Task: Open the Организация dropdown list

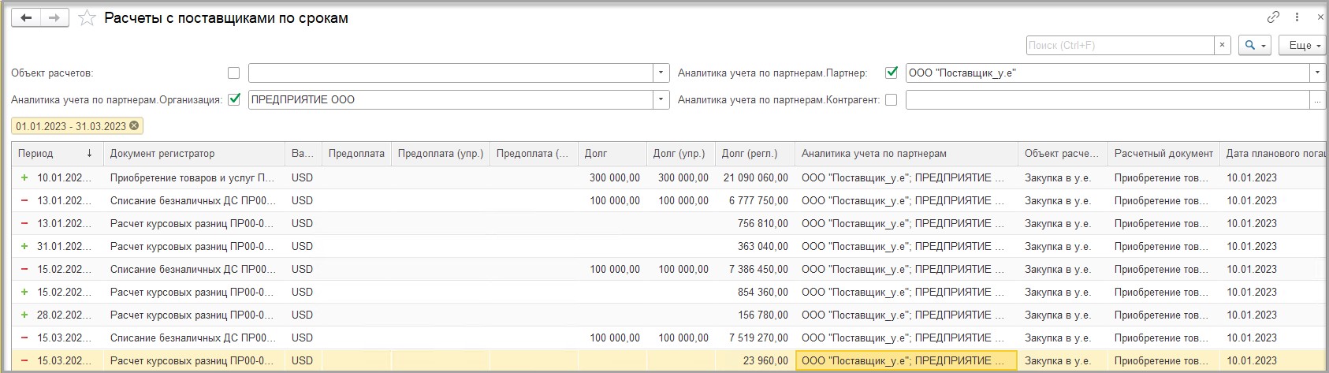Action: click(x=661, y=100)
